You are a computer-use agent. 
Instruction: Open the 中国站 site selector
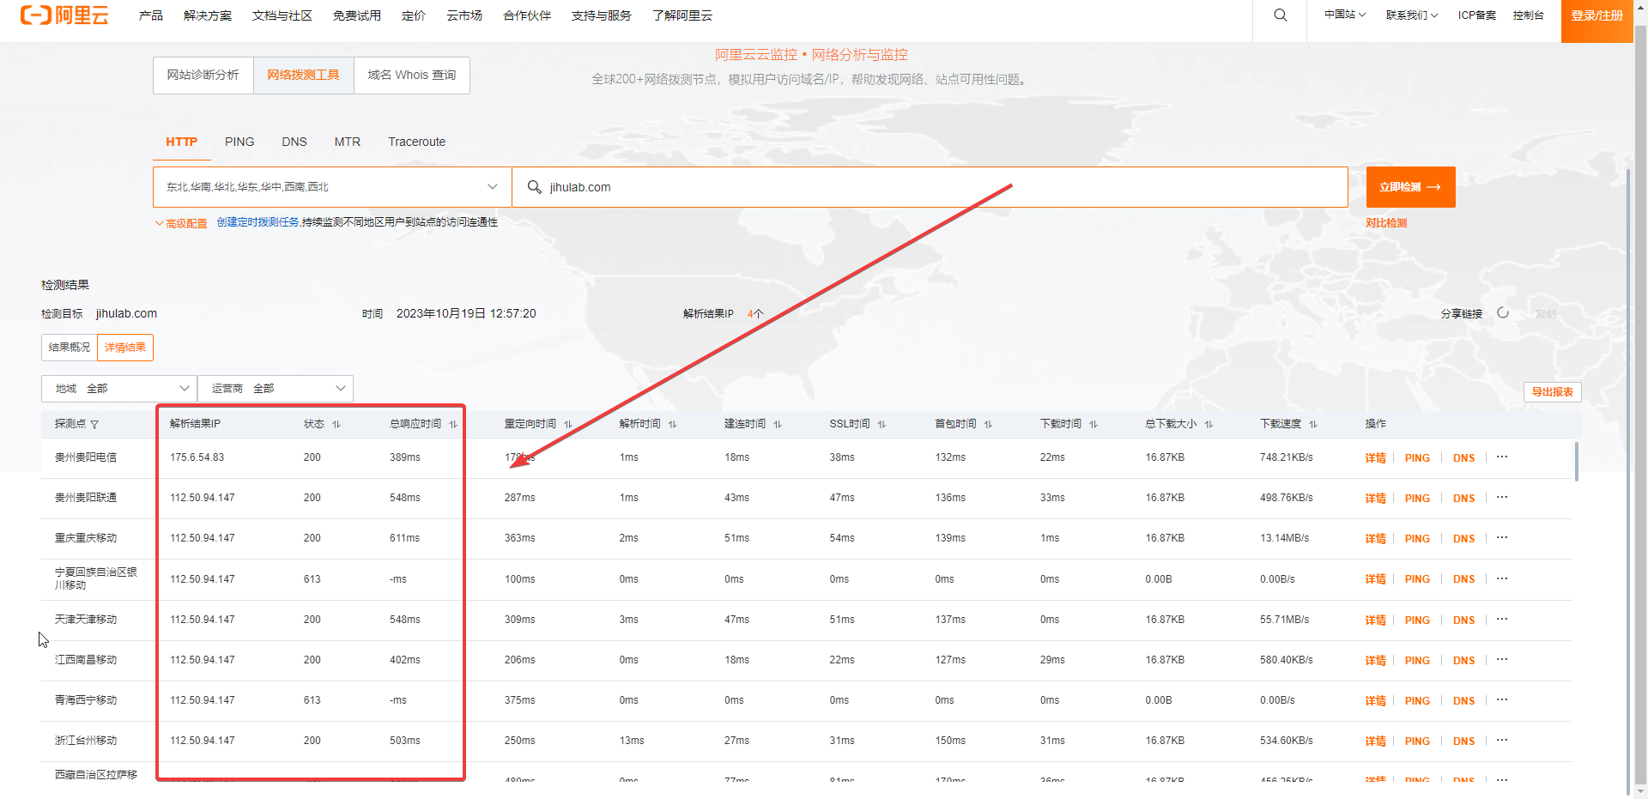point(1344,15)
